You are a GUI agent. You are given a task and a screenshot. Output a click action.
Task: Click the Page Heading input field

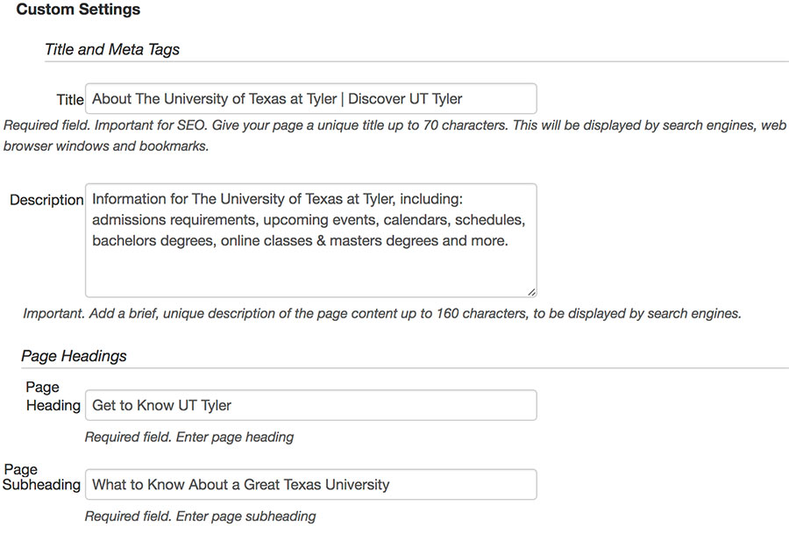pos(311,405)
